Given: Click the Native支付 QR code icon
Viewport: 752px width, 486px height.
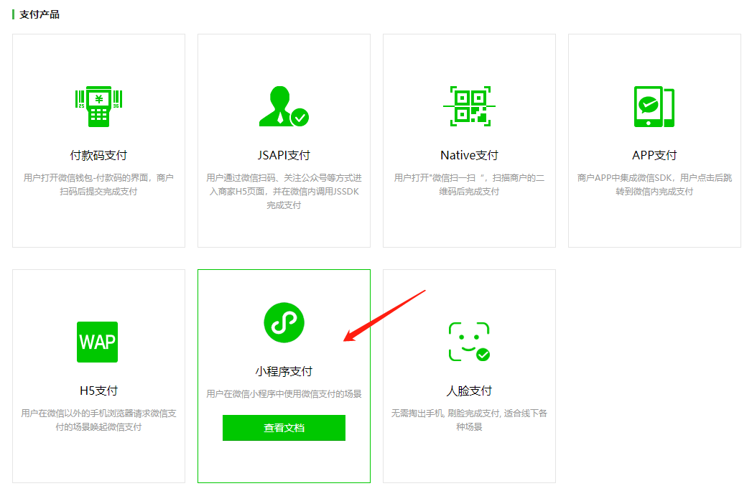Looking at the screenshot, I should click(x=469, y=106).
